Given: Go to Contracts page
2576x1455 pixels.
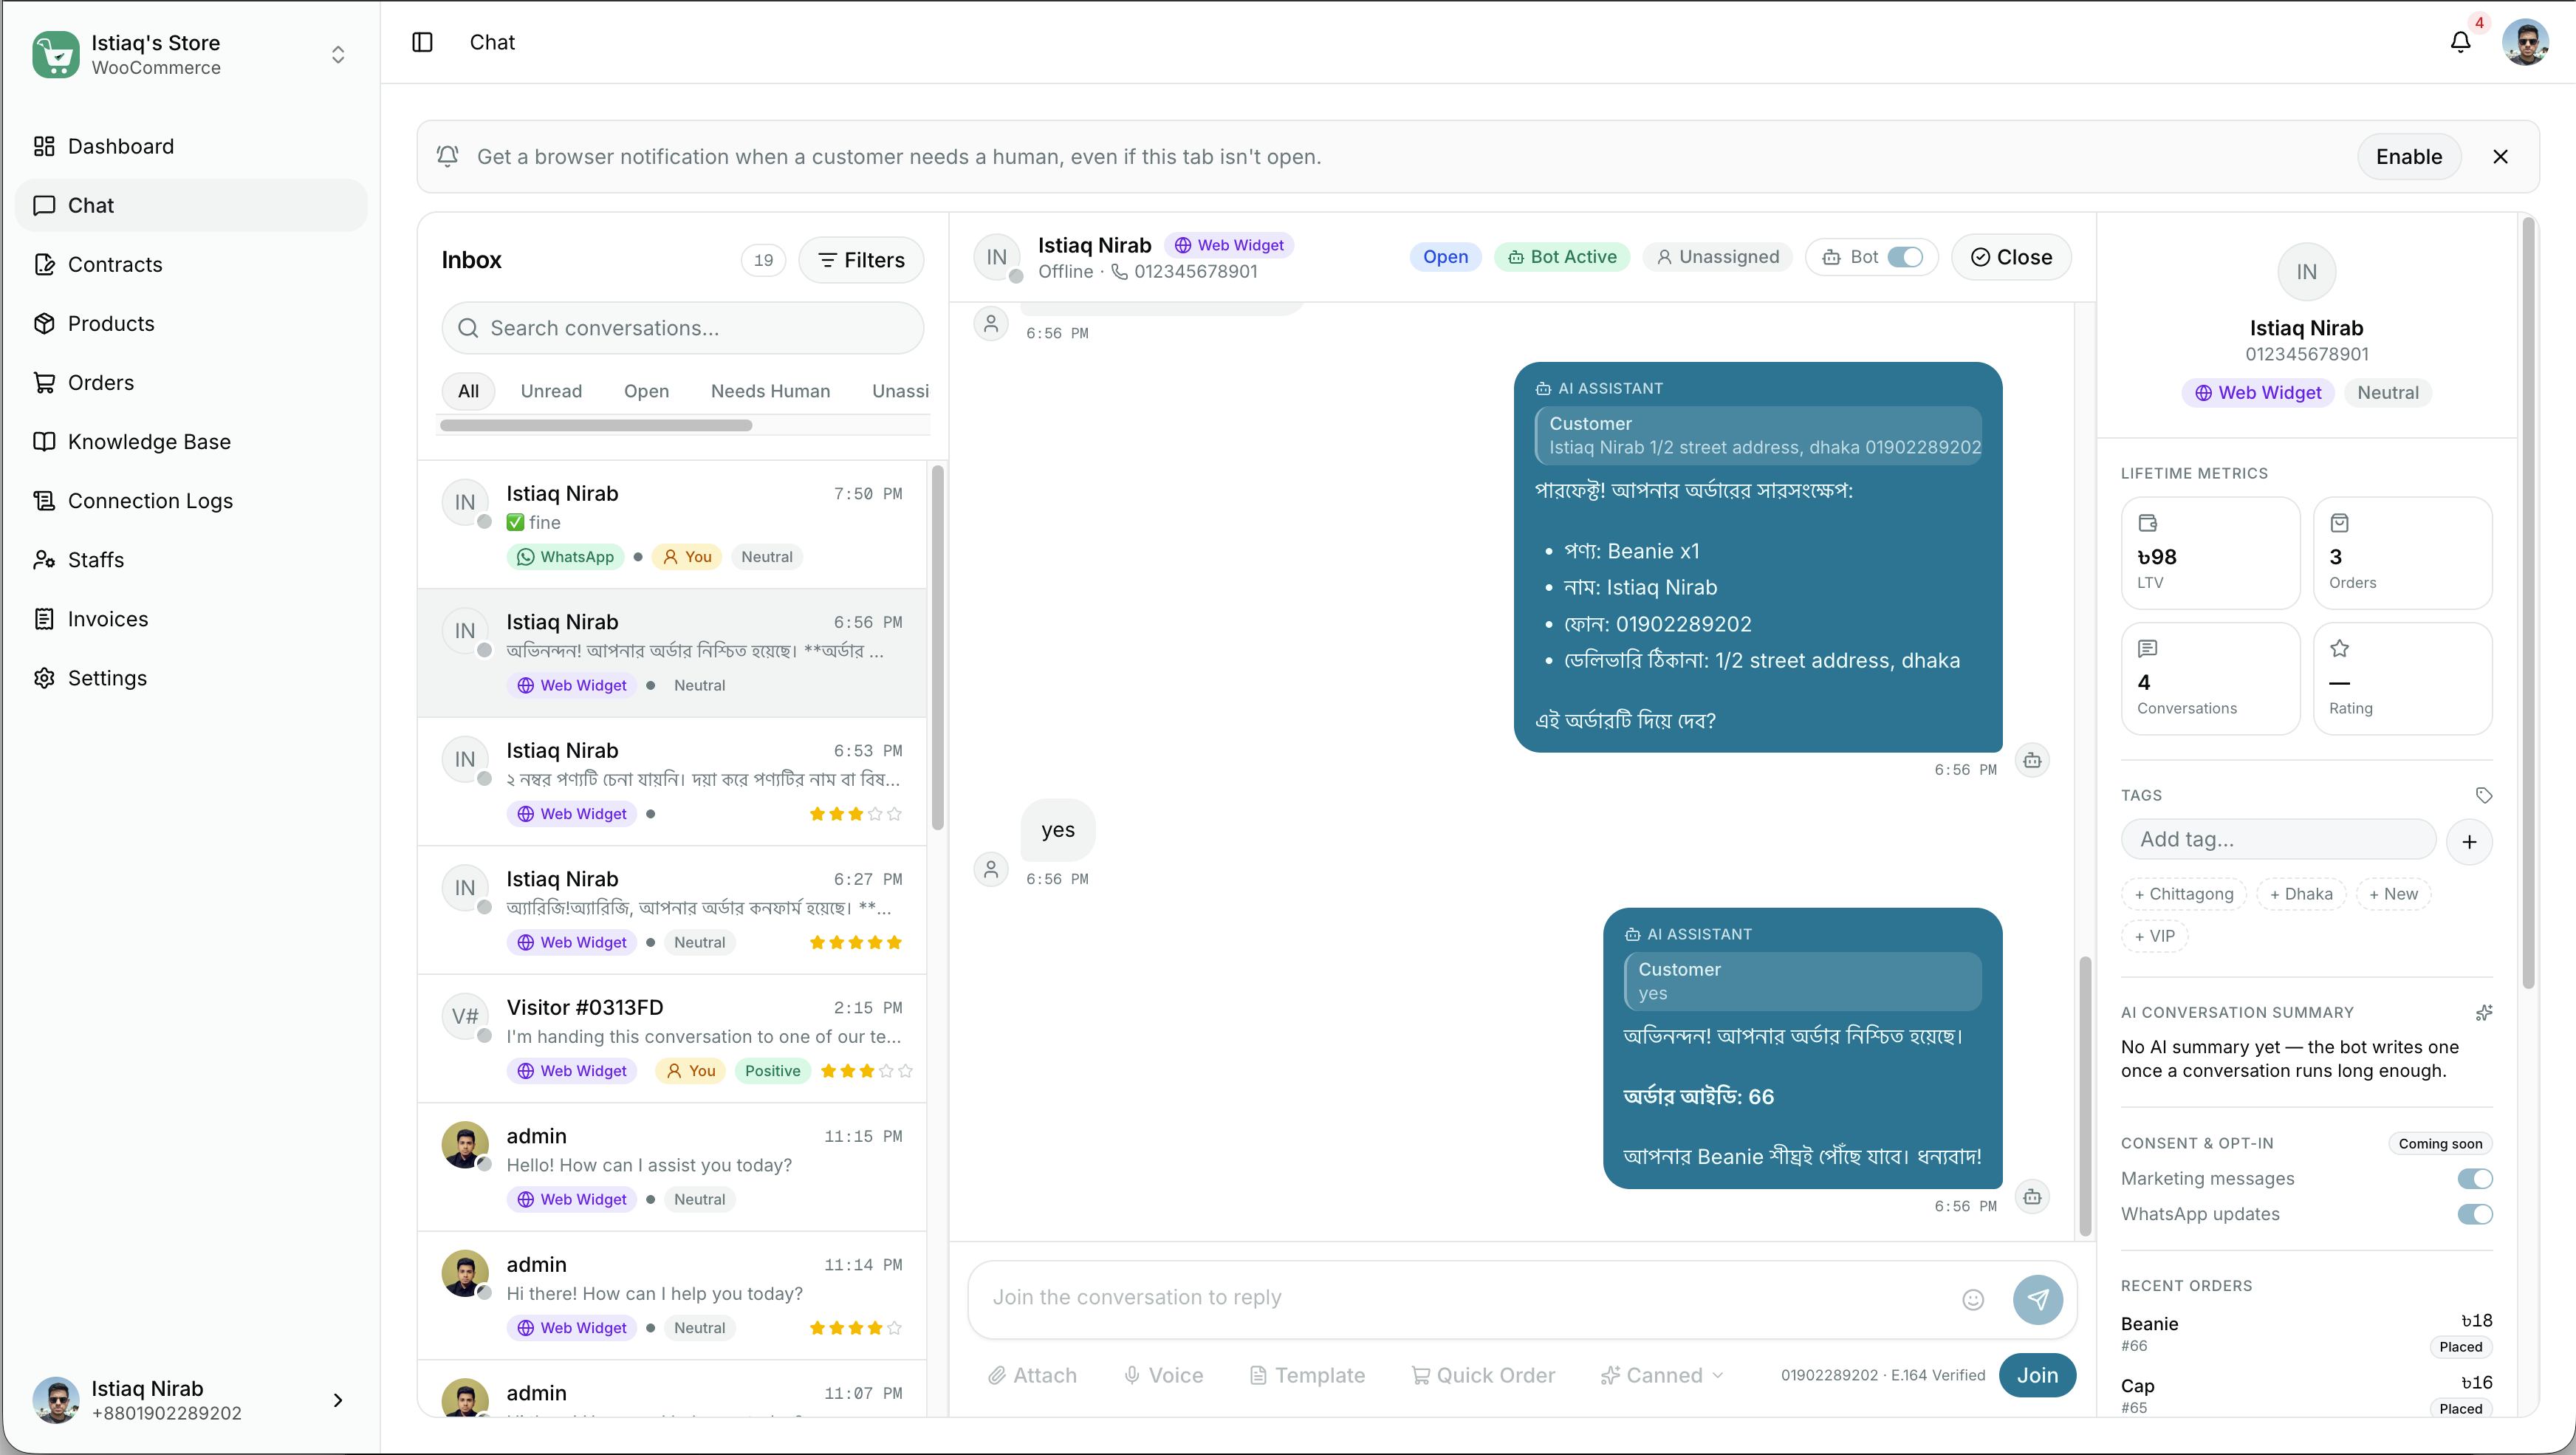Looking at the screenshot, I should point(191,264).
